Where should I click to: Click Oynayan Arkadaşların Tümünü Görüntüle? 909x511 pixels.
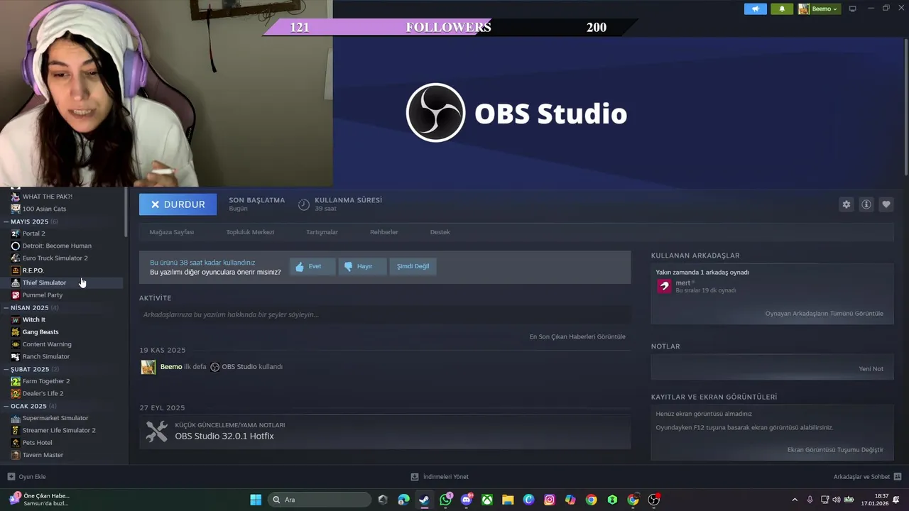pyautogui.click(x=824, y=313)
